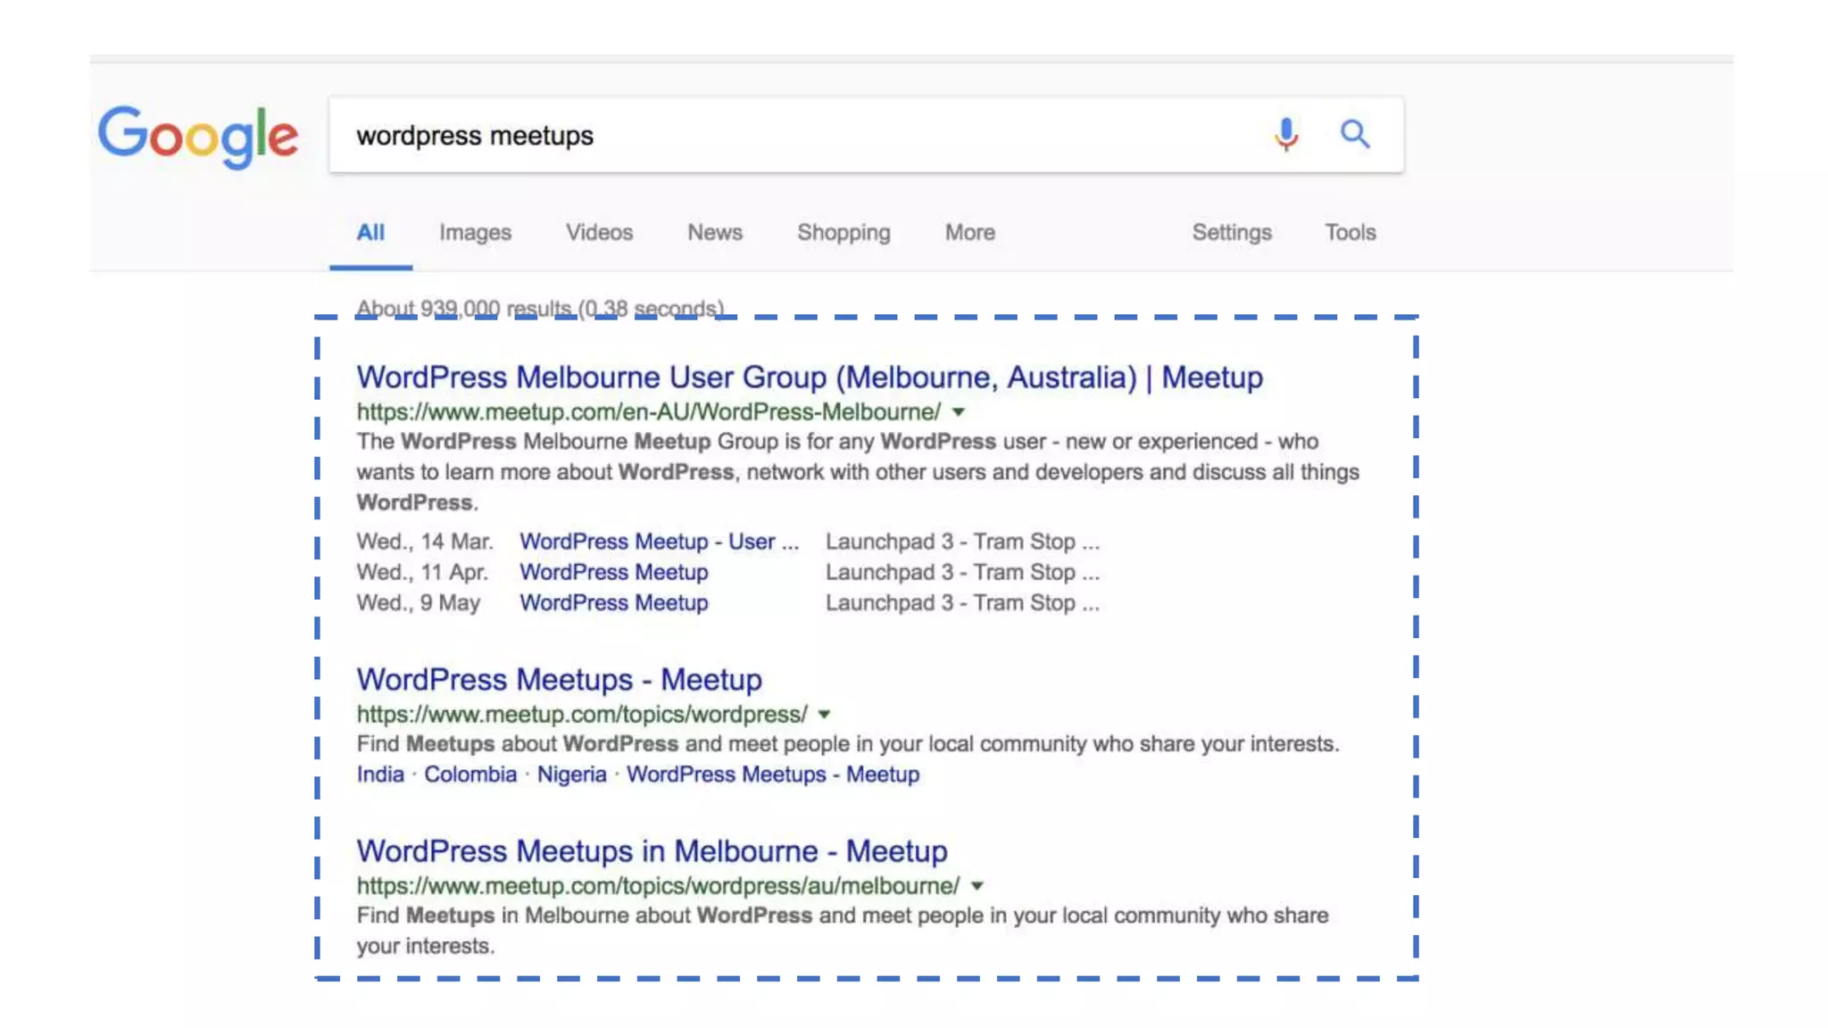
Task: Expand the dropdown arrow beside the WordPress-Melbourne URL
Action: click(959, 412)
